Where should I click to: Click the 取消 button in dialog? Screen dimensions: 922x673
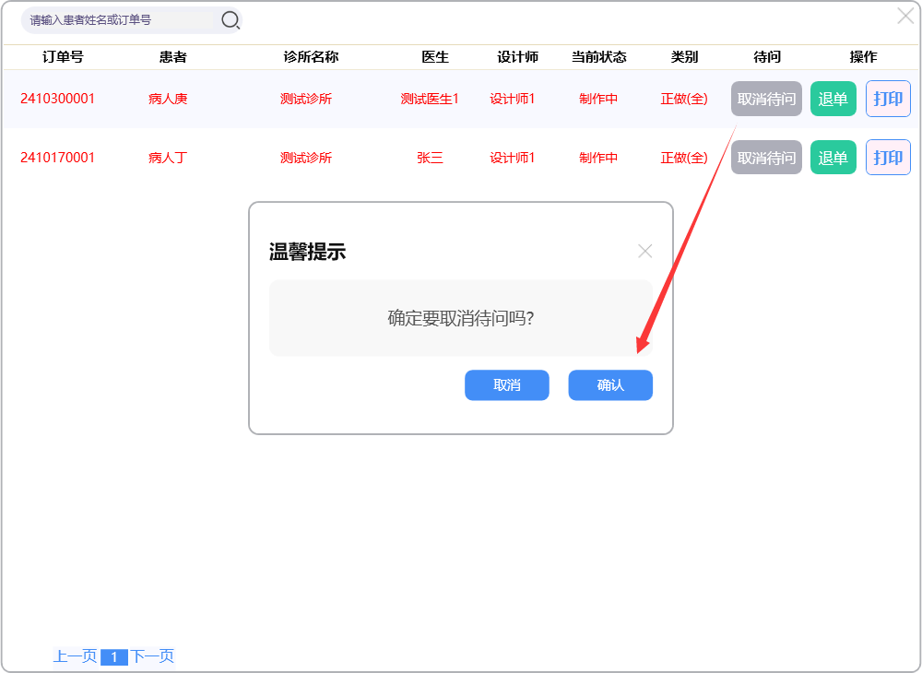coord(507,385)
